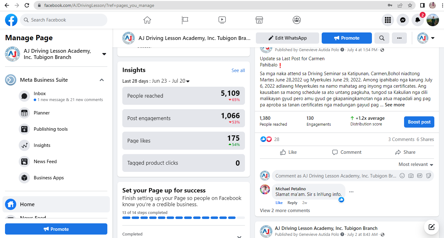Viewport: 444px width, 238px height.
Task: Open the Messenger icon
Action: (403, 20)
